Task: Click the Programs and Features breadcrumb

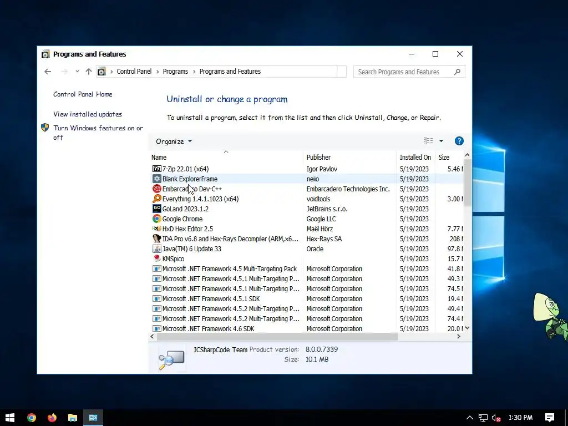Action: pyautogui.click(x=230, y=72)
